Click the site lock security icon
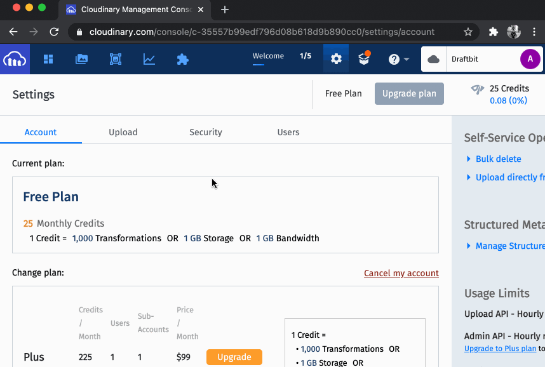The width and height of the screenshot is (545, 367). tap(79, 32)
